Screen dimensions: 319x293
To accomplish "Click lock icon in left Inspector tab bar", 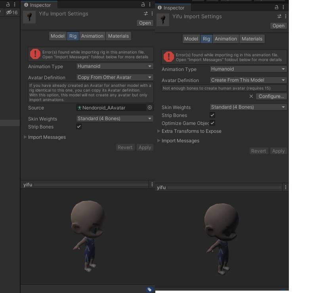I will coord(143,4).
